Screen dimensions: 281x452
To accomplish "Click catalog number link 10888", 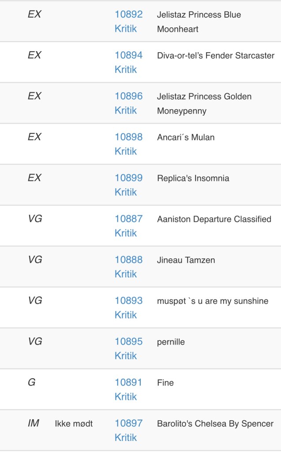I will [128, 260].
